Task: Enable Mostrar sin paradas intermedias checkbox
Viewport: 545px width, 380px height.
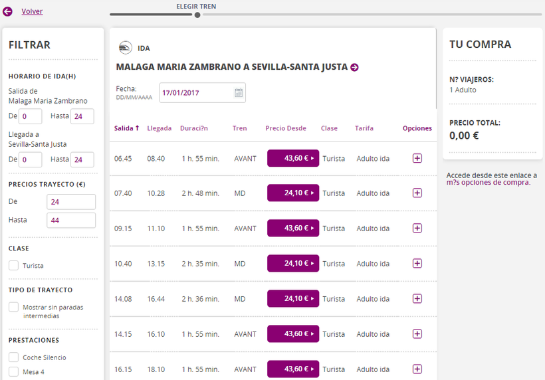Action: coord(13,307)
